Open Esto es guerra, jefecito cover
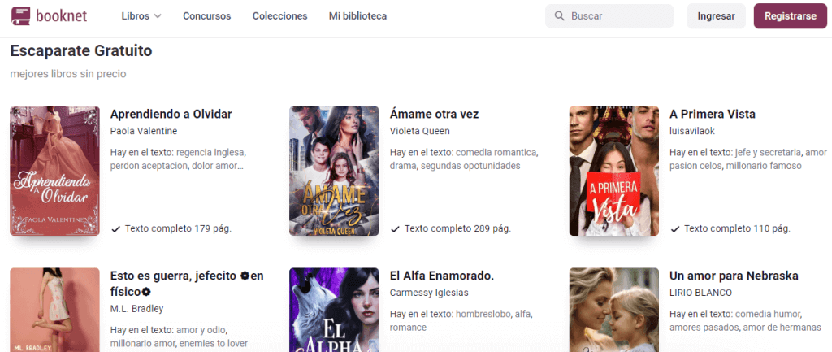The height and width of the screenshot is (352, 832). 54,310
